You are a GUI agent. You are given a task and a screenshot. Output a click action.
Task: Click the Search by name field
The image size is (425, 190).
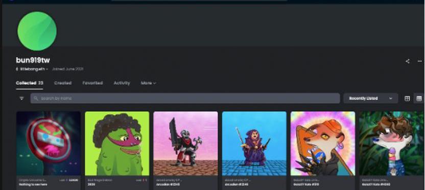185,99
